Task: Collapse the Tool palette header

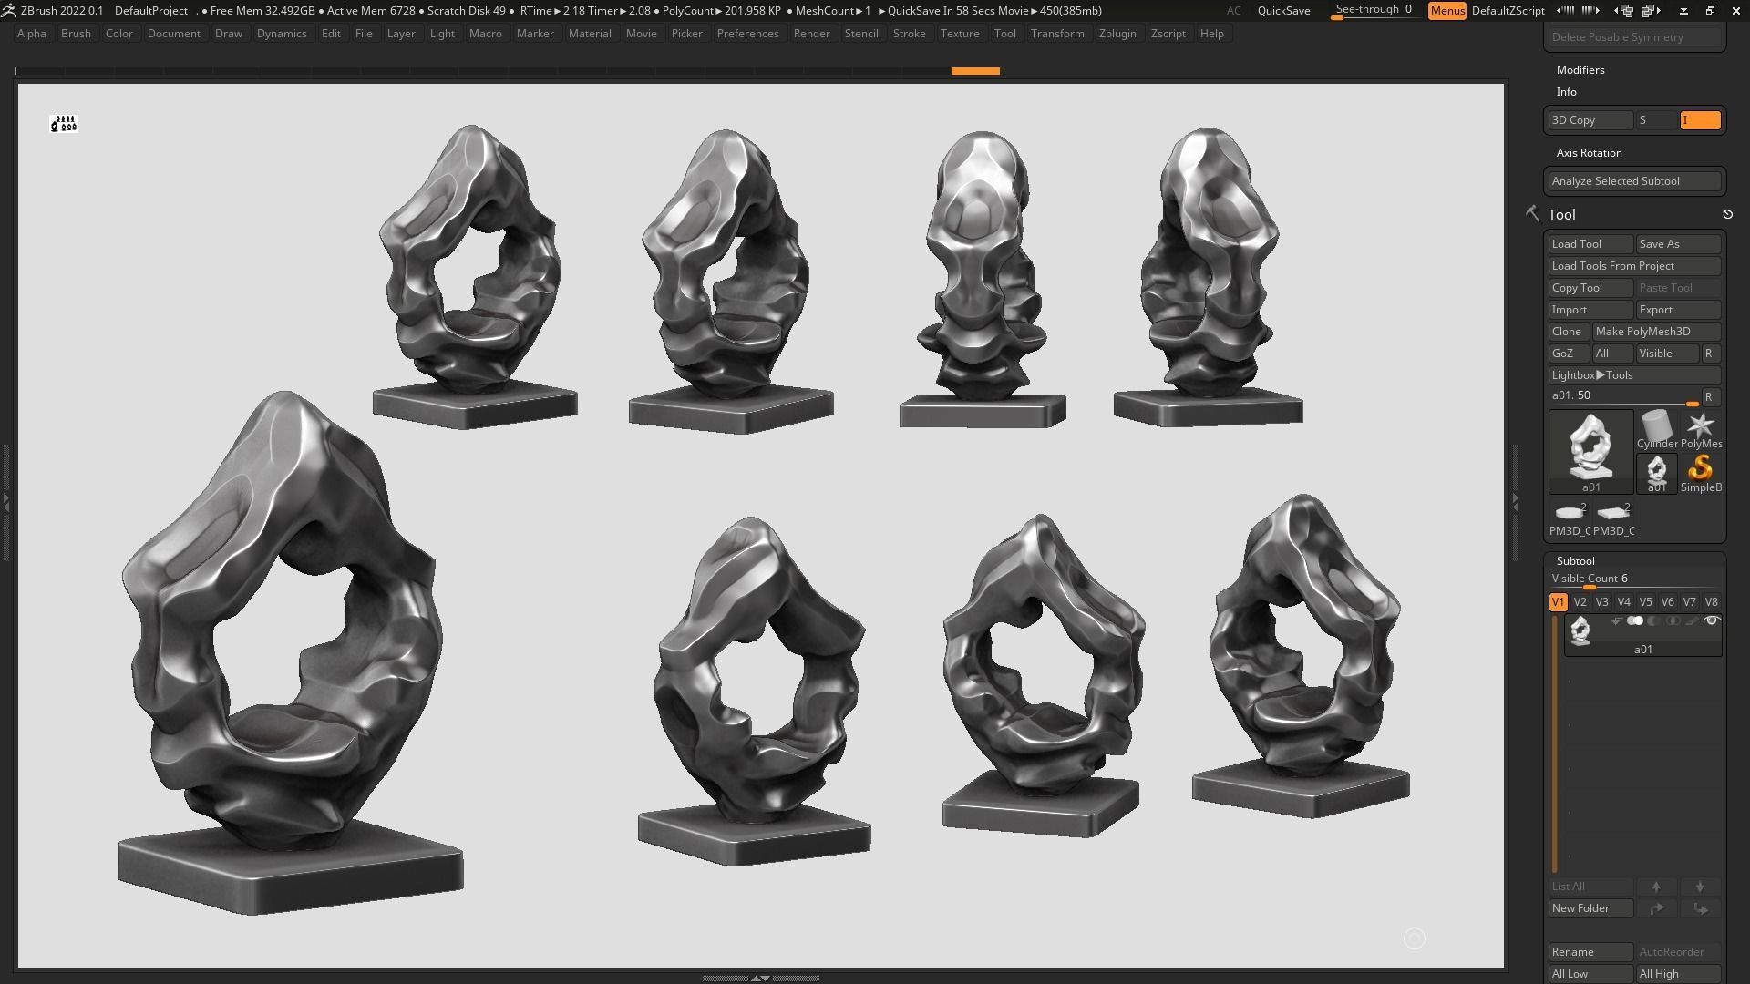Action: coord(1561,215)
